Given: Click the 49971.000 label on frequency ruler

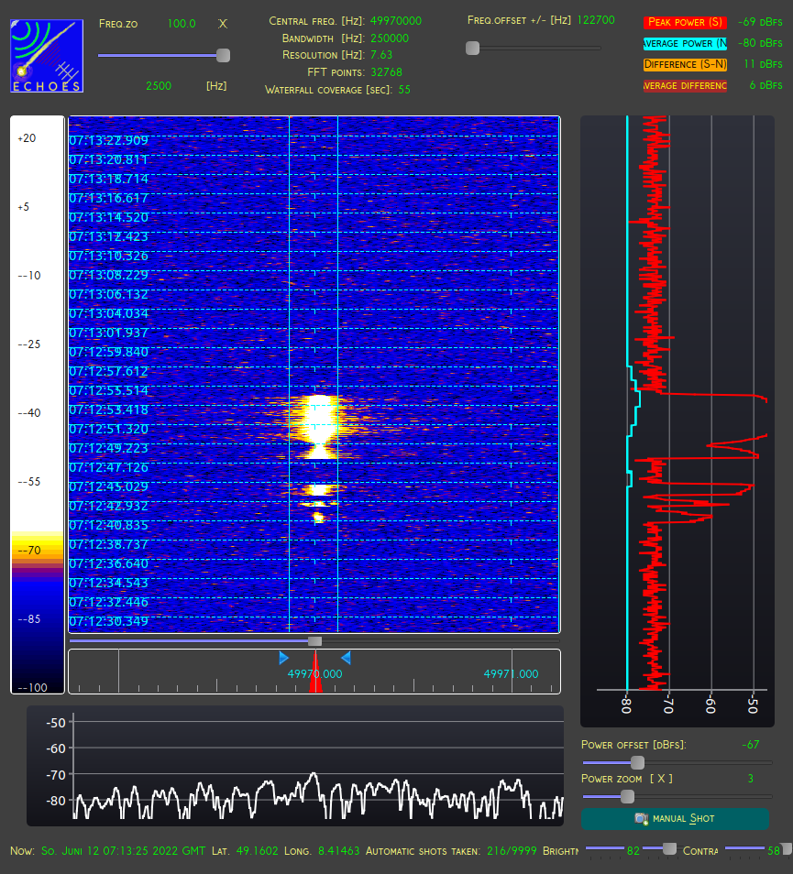Looking at the screenshot, I should (511, 674).
